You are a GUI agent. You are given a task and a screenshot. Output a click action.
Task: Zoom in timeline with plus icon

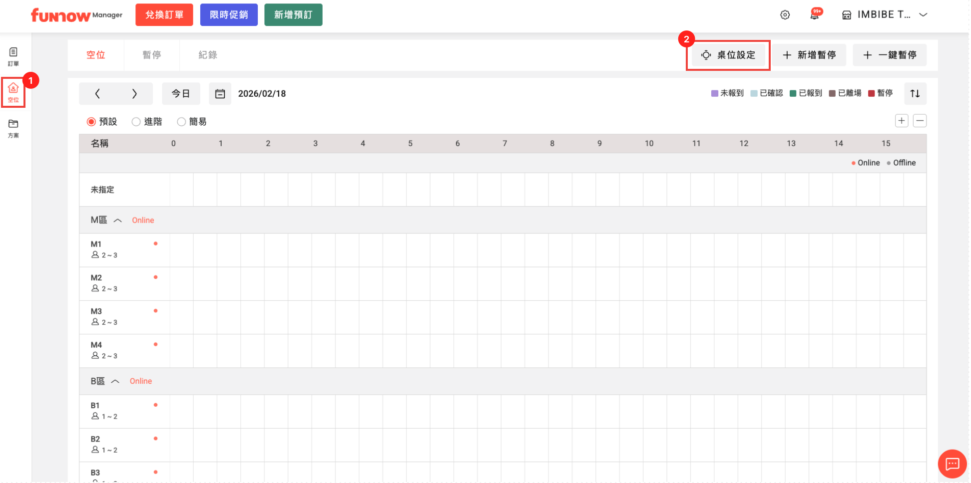pos(902,121)
